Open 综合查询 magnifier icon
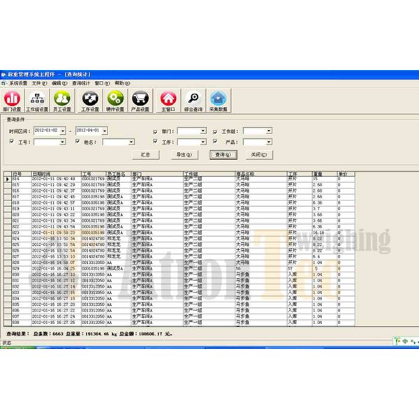Screen dimensions: 419x419 (x=193, y=100)
